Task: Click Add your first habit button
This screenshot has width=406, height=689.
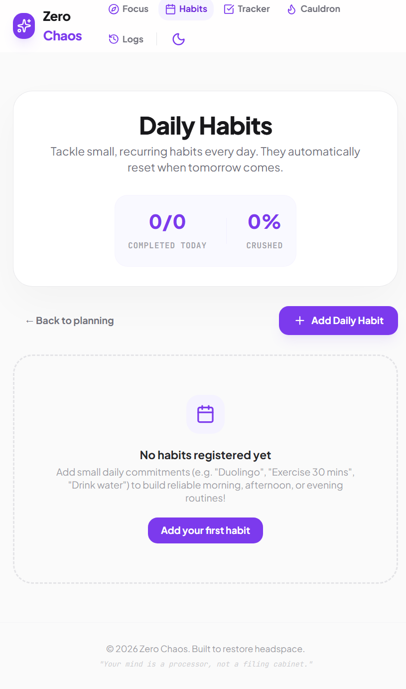Action: click(205, 530)
